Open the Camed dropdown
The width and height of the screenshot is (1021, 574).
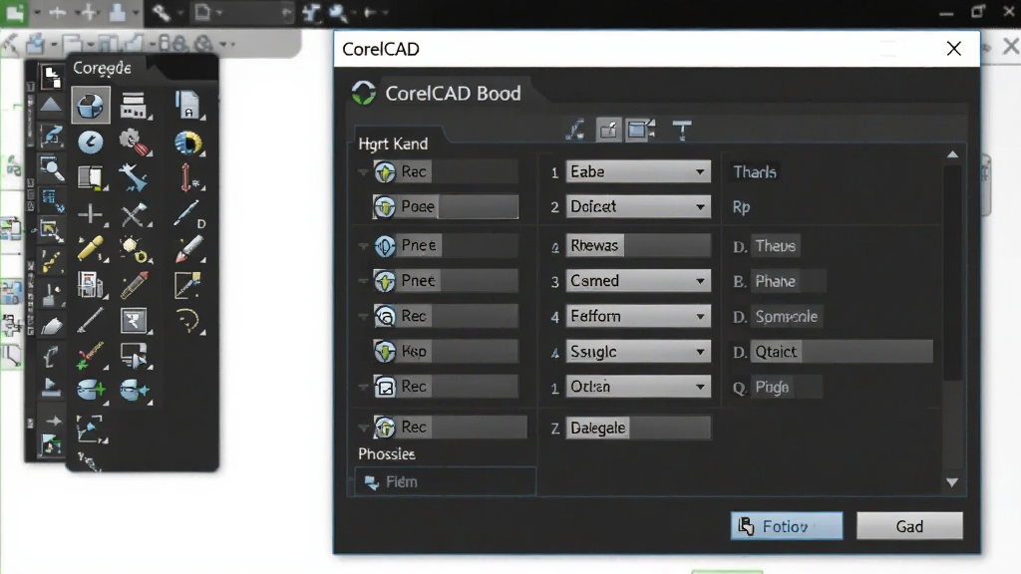tap(637, 281)
